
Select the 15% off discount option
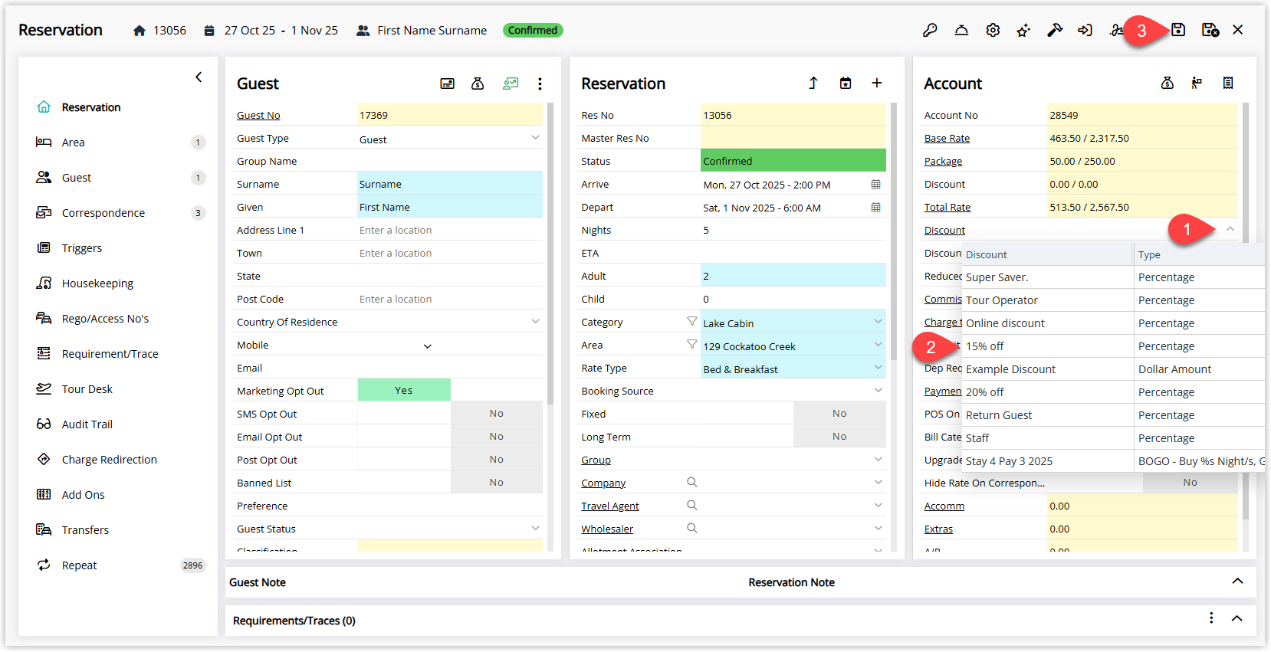click(1113, 346)
